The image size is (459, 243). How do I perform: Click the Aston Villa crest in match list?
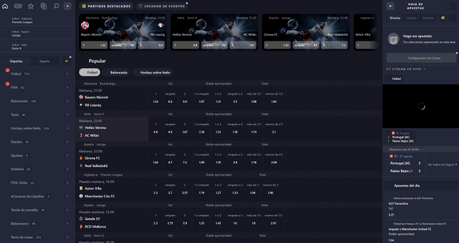click(81, 189)
